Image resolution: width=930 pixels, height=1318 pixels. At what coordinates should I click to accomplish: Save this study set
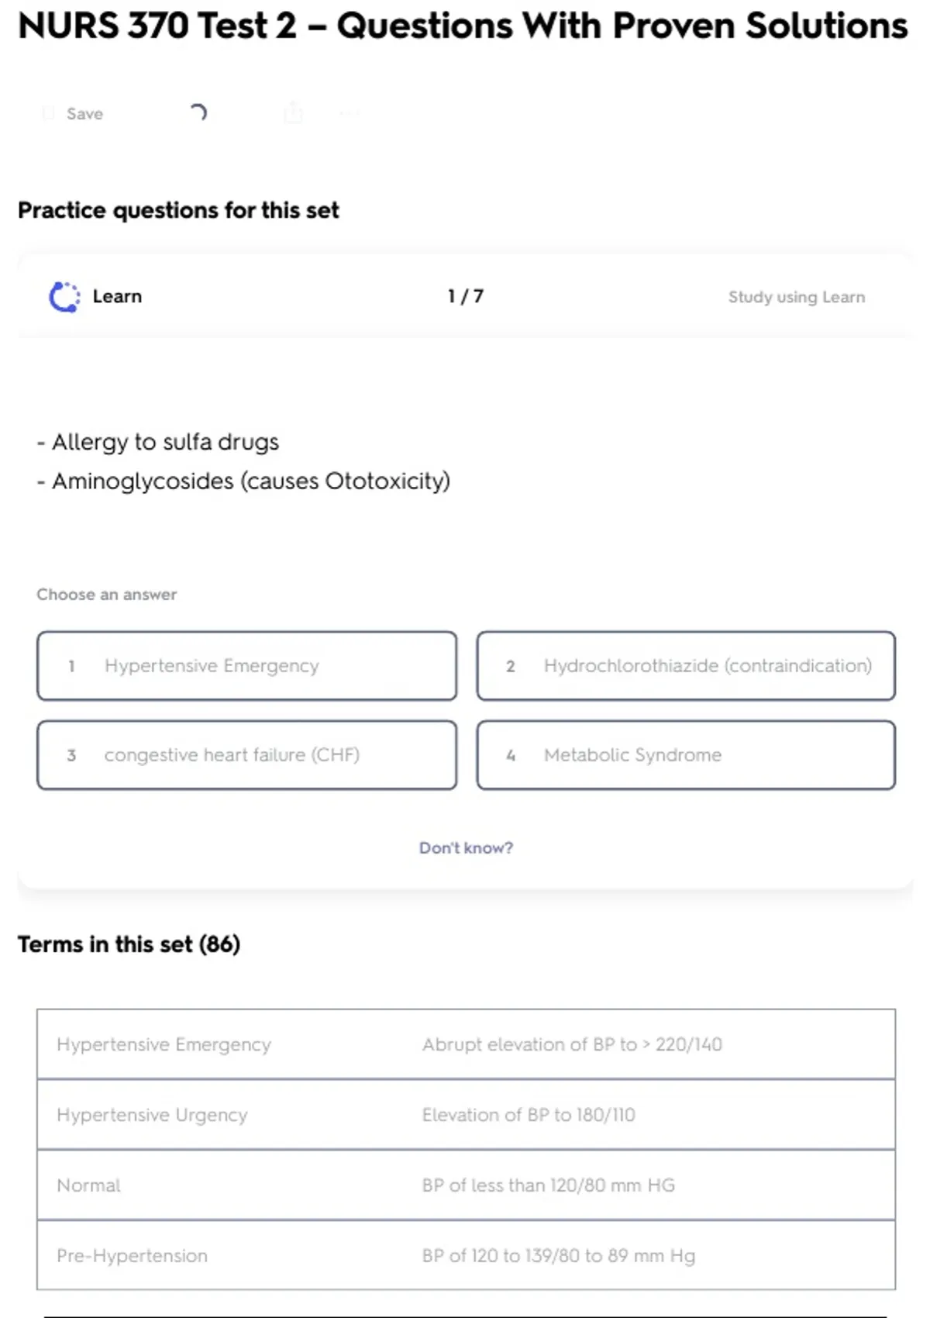pyautogui.click(x=84, y=114)
